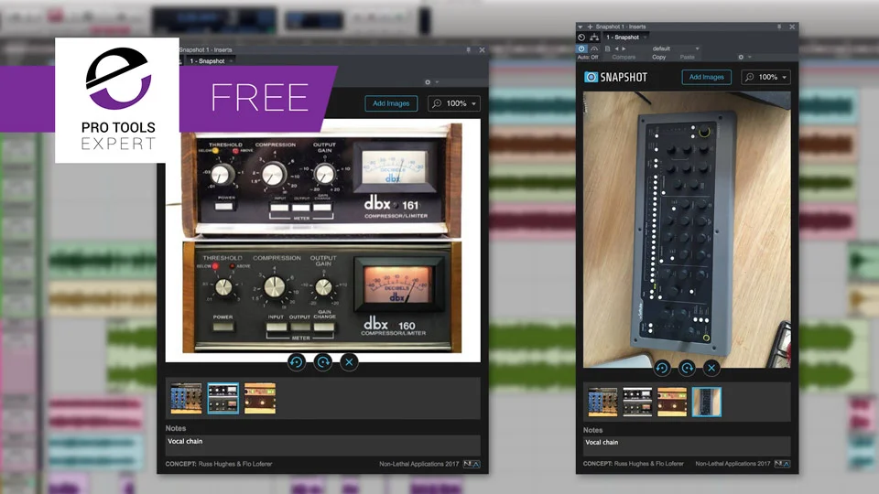
Task: Click the Compare button
Action: pos(624,57)
